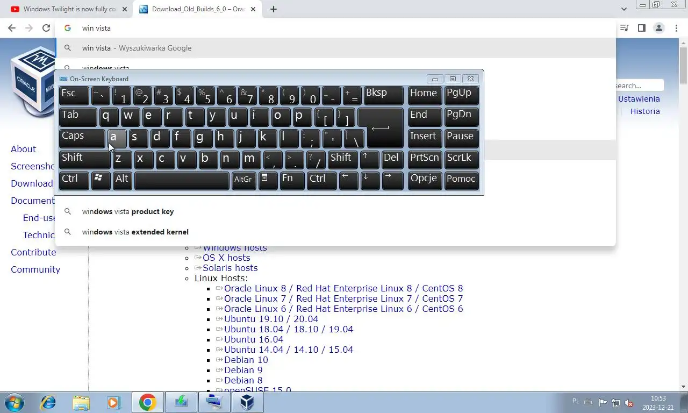
Task: Open the Windows Start button
Action: pyautogui.click(x=13, y=402)
